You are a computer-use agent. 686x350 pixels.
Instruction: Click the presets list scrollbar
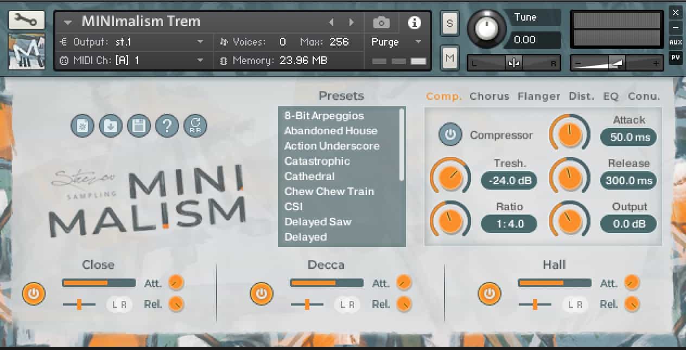click(402, 145)
